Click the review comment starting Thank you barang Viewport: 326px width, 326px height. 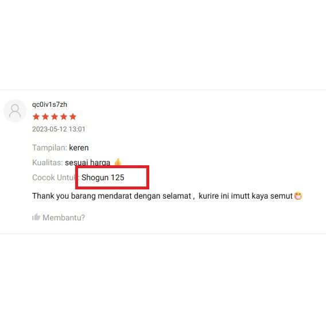(162, 196)
